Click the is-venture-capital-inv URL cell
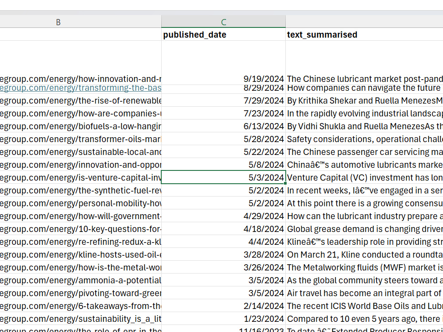The width and height of the screenshot is (443, 332). coord(81,178)
